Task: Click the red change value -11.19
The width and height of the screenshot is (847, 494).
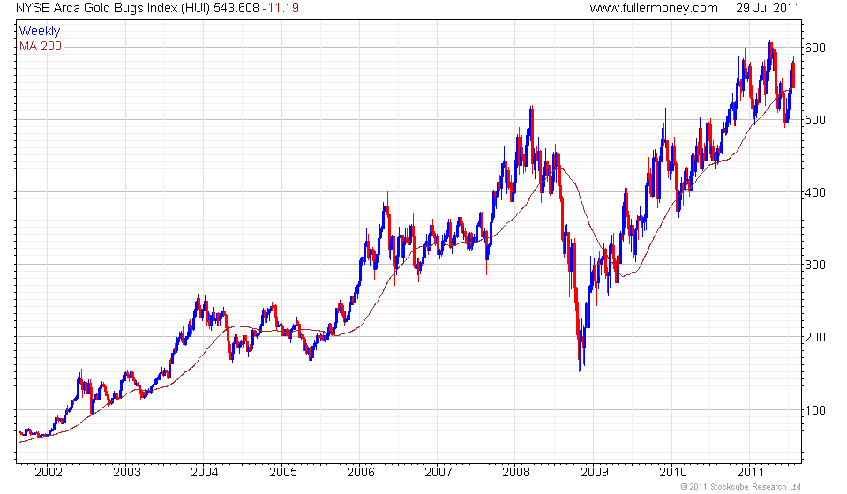Action: (281, 8)
